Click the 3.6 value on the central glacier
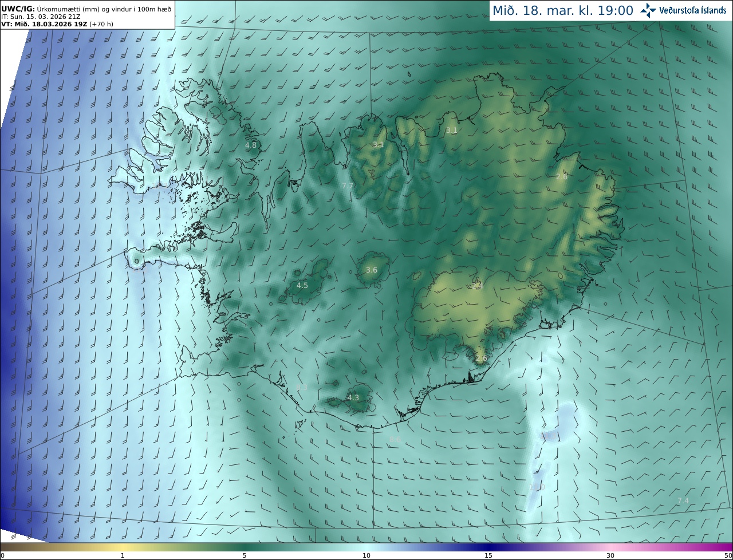Image resolution: width=733 pixels, height=560 pixels. coord(372,270)
